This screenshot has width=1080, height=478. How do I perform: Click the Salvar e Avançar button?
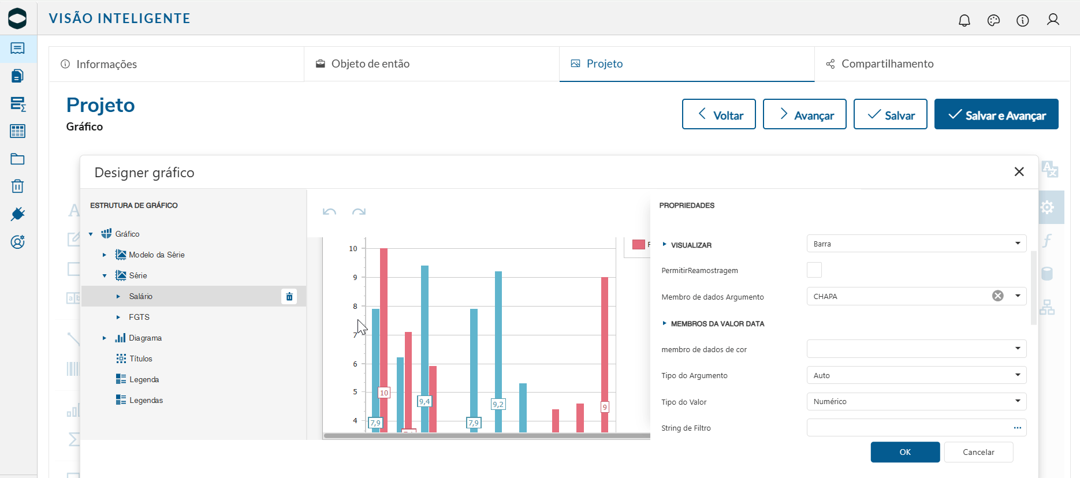click(996, 114)
